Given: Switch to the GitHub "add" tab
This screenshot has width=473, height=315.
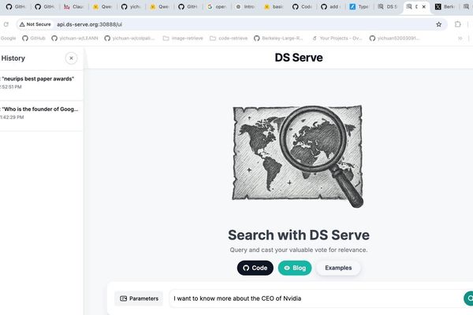Looking at the screenshot, I should (331, 6).
